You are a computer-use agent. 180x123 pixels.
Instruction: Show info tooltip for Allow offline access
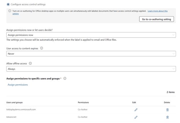pos(30,63)
